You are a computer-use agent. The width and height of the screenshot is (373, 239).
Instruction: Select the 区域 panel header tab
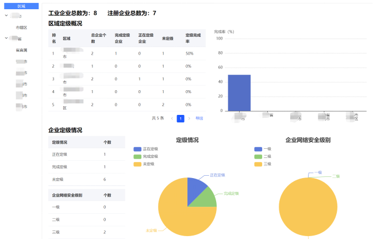click(21, 5)
